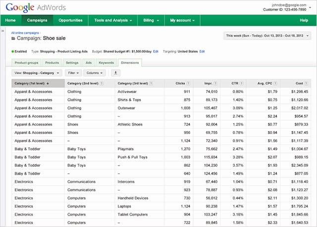The image size is (317, 227).
Task: Click help icon beside Avg. CPC column
Action: pos(275,84)
